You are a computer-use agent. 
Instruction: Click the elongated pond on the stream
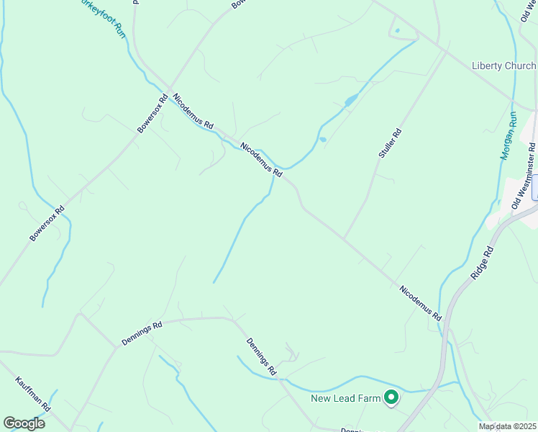[352, 100]
